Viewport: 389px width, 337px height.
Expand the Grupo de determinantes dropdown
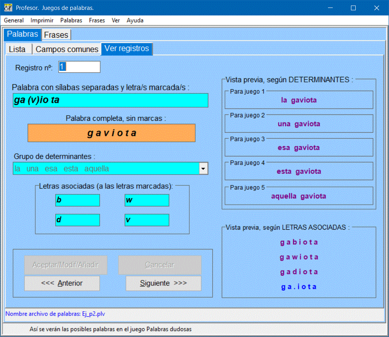[x=203, y=169]
